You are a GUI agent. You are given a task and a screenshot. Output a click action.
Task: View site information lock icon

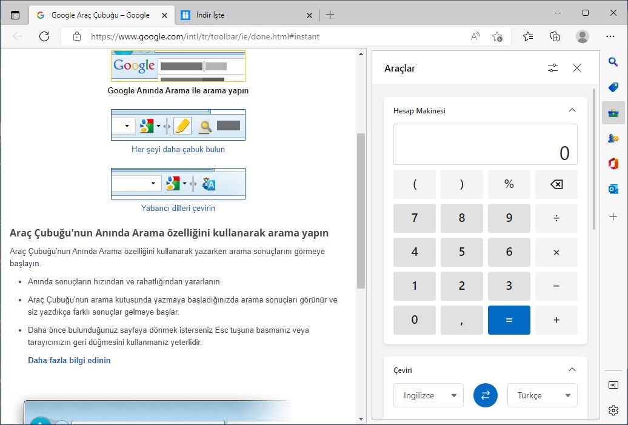pos(77,36)
